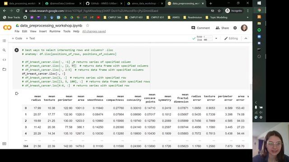Click the mean radius column header
289x162 pixels.
(x=36, y=98)
